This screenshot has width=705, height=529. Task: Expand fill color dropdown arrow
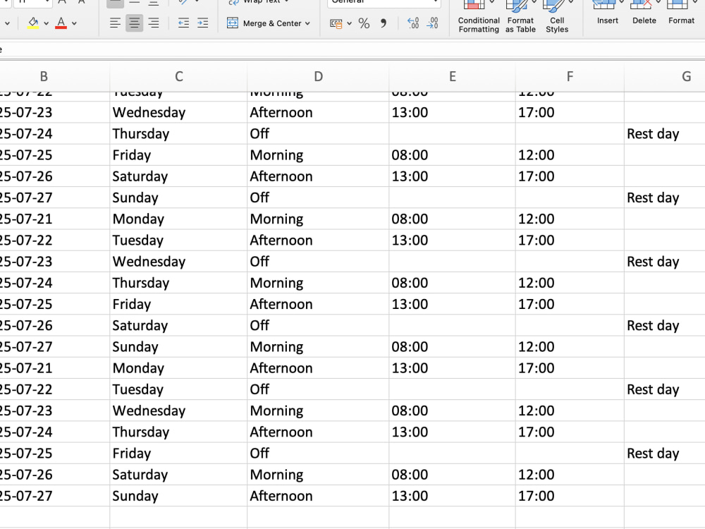coord(46,23)
